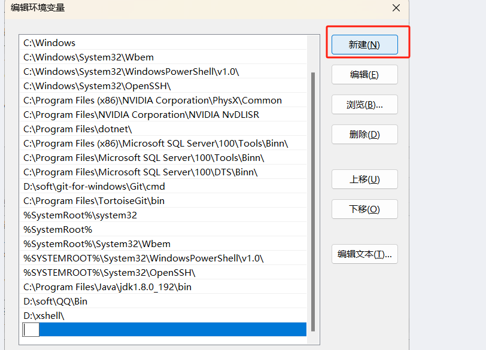Select the standalone %SystemRoot% entry
The width and height of the screenshot is (486, 350).
coord(58,230)
